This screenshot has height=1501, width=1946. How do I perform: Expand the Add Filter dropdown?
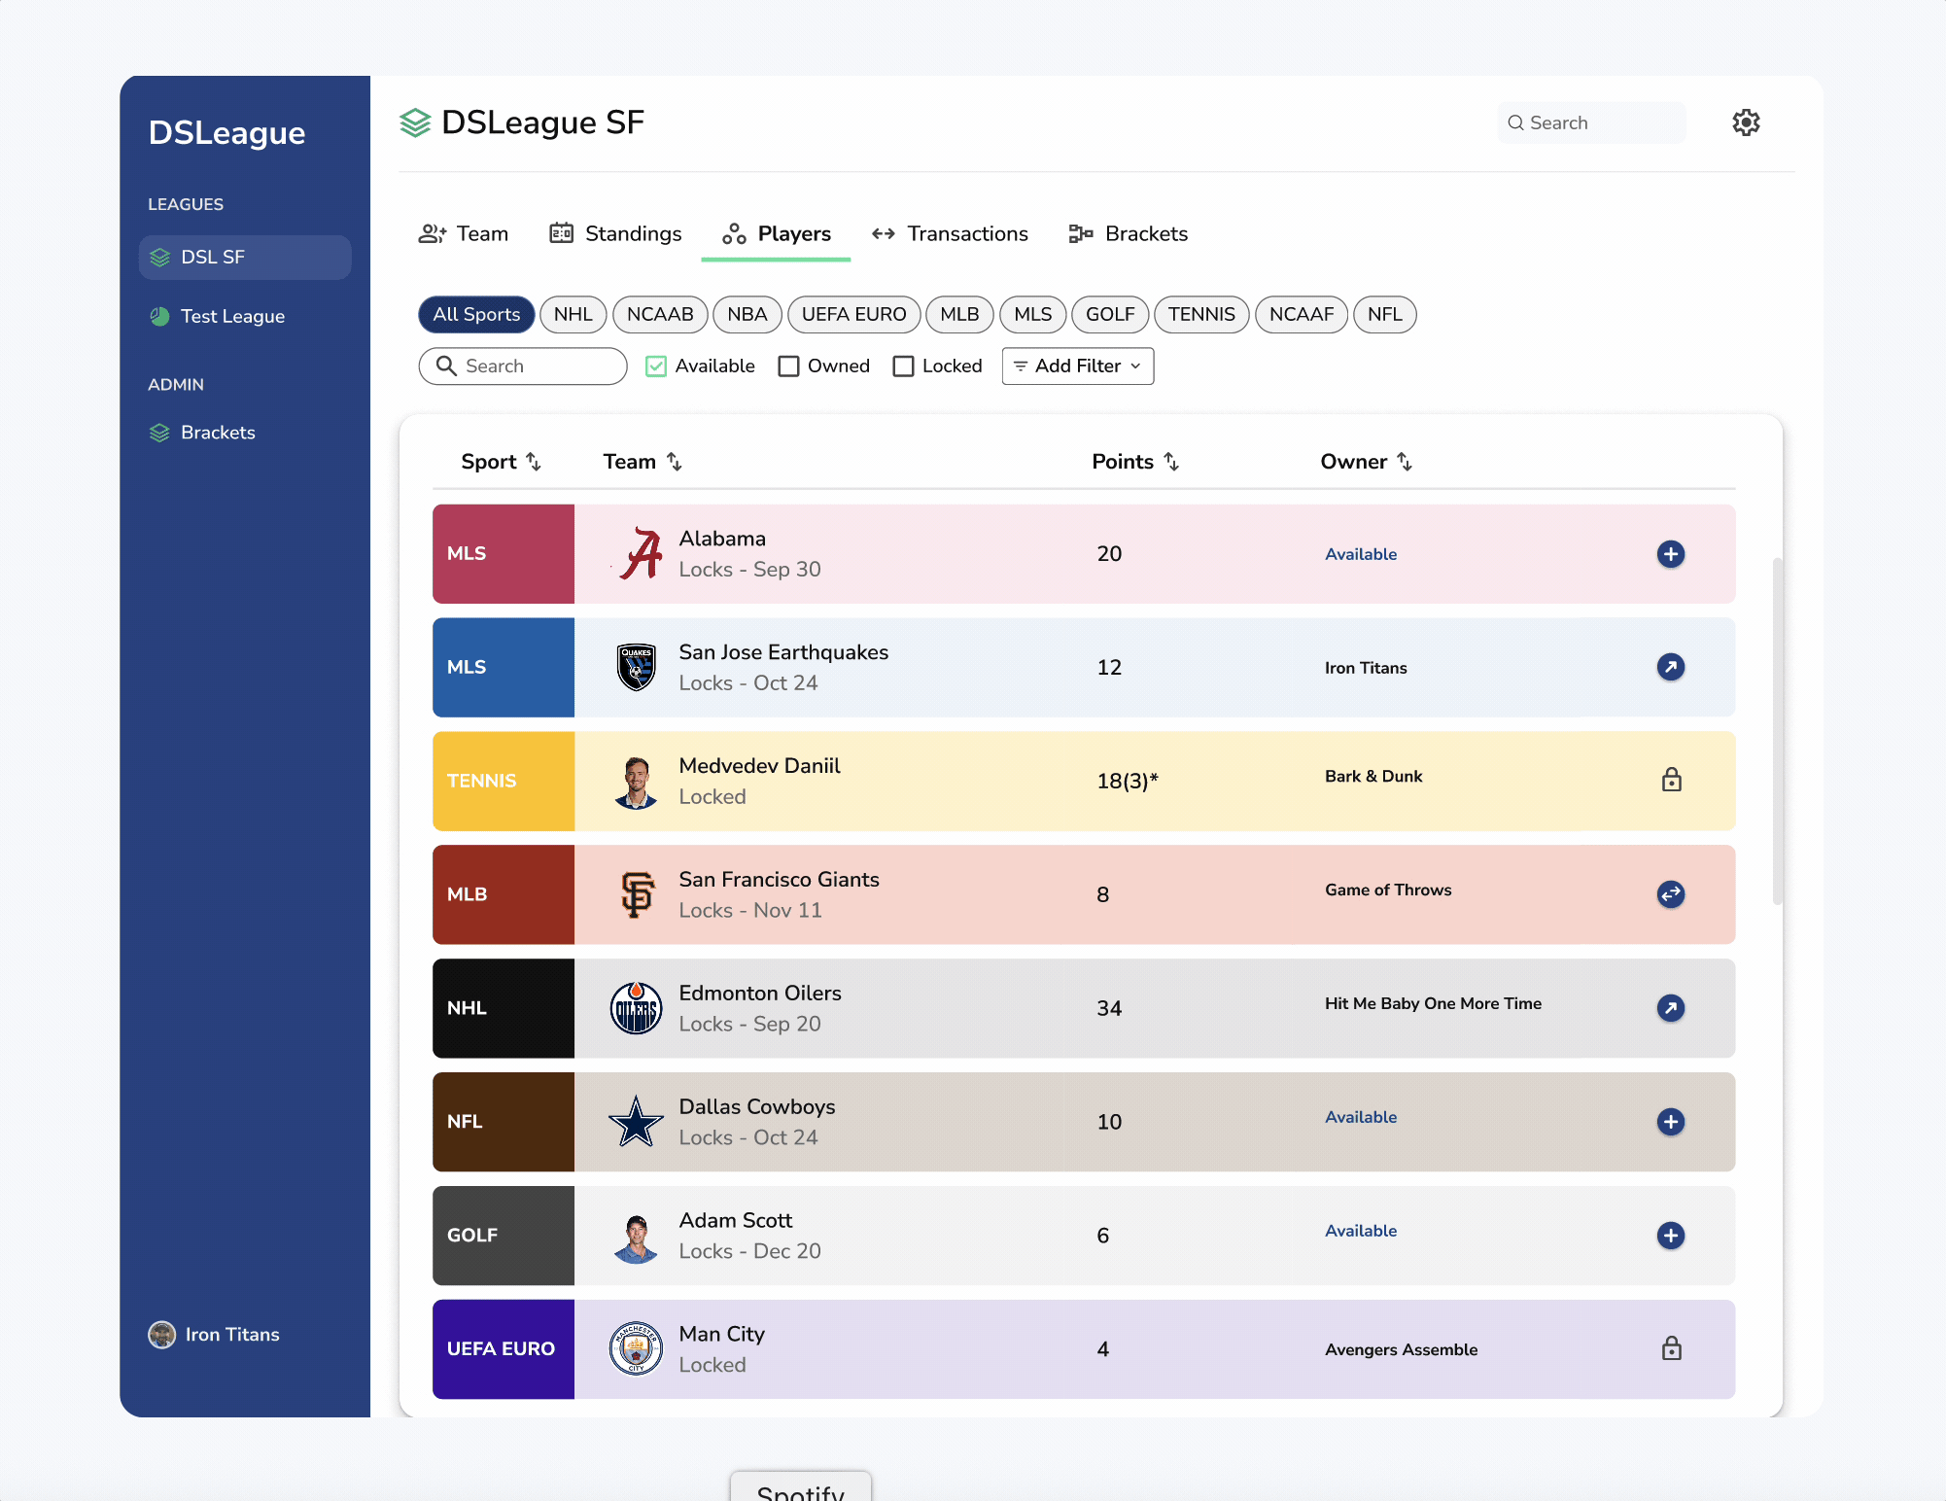(1077, 367)
